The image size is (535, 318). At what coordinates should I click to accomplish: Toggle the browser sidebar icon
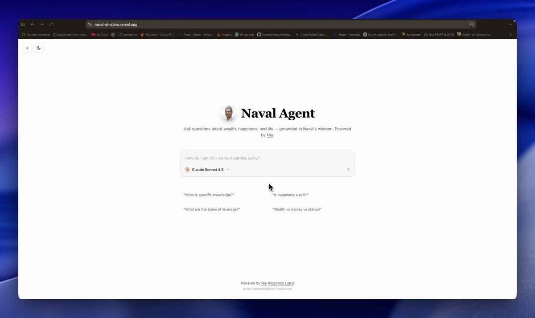(23, 24)
